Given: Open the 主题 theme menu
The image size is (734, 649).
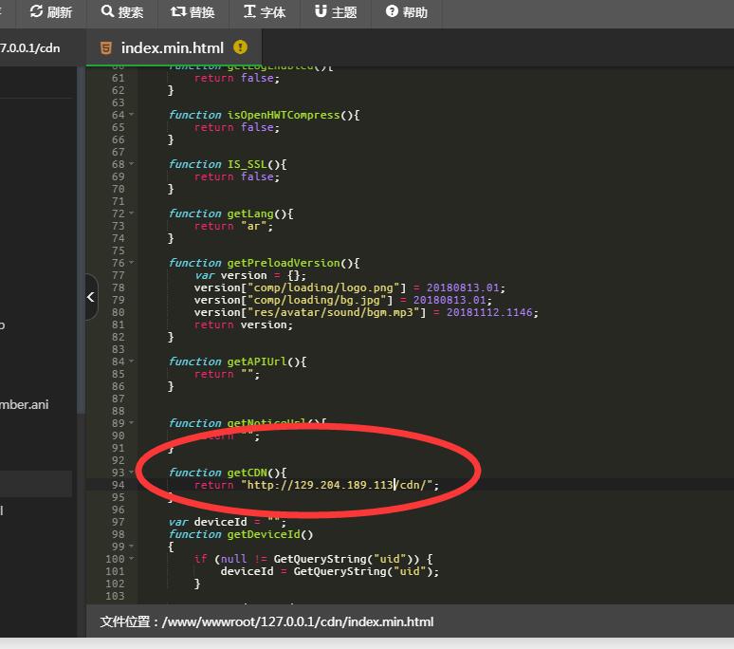Looking at the screenshot, I should coord(336,11).
